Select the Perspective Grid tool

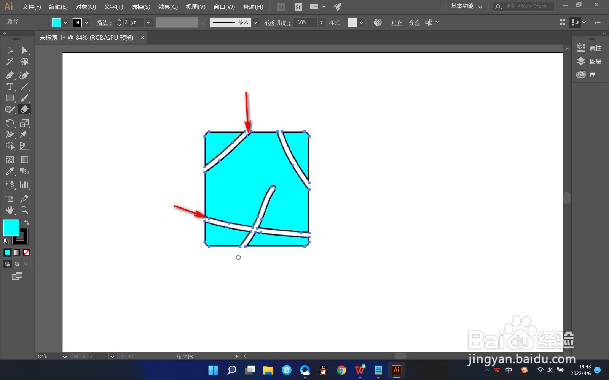(24, 146)
